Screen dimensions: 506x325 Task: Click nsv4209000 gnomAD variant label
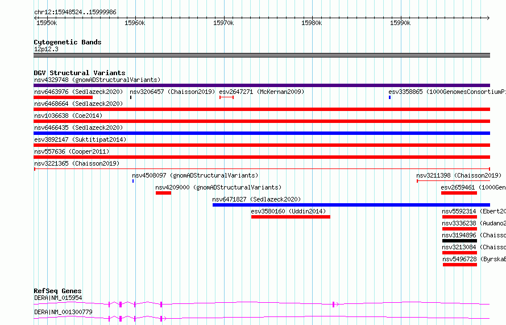click(218, 187)
